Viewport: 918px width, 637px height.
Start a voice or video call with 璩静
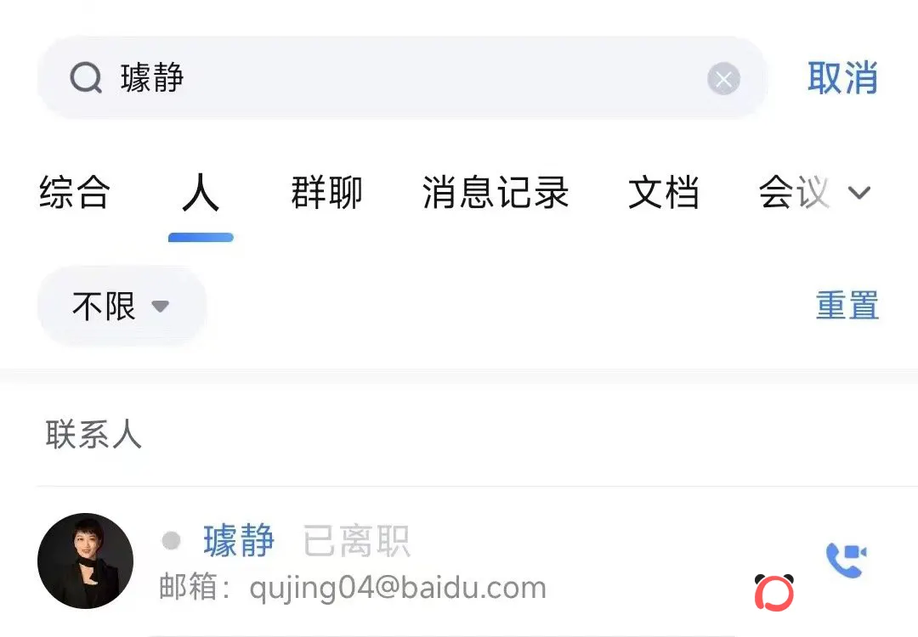[846, 560]
